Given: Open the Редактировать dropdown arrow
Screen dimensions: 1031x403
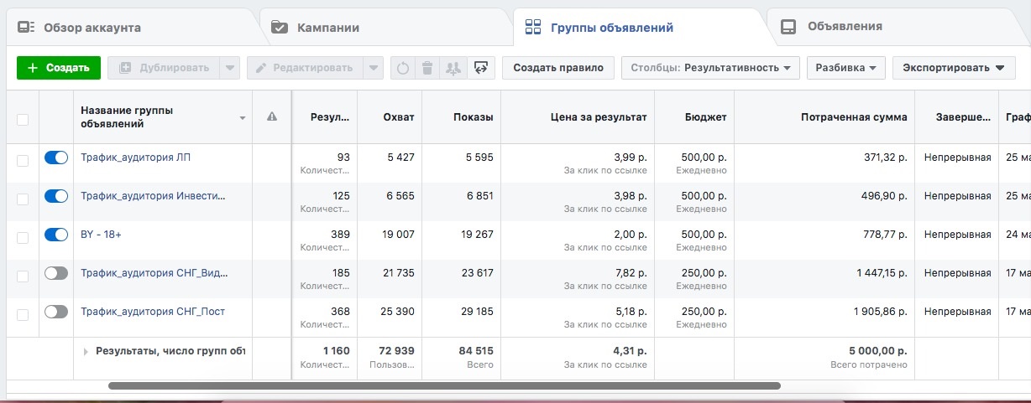Looking at the screenshot, I should click(374, 68).
